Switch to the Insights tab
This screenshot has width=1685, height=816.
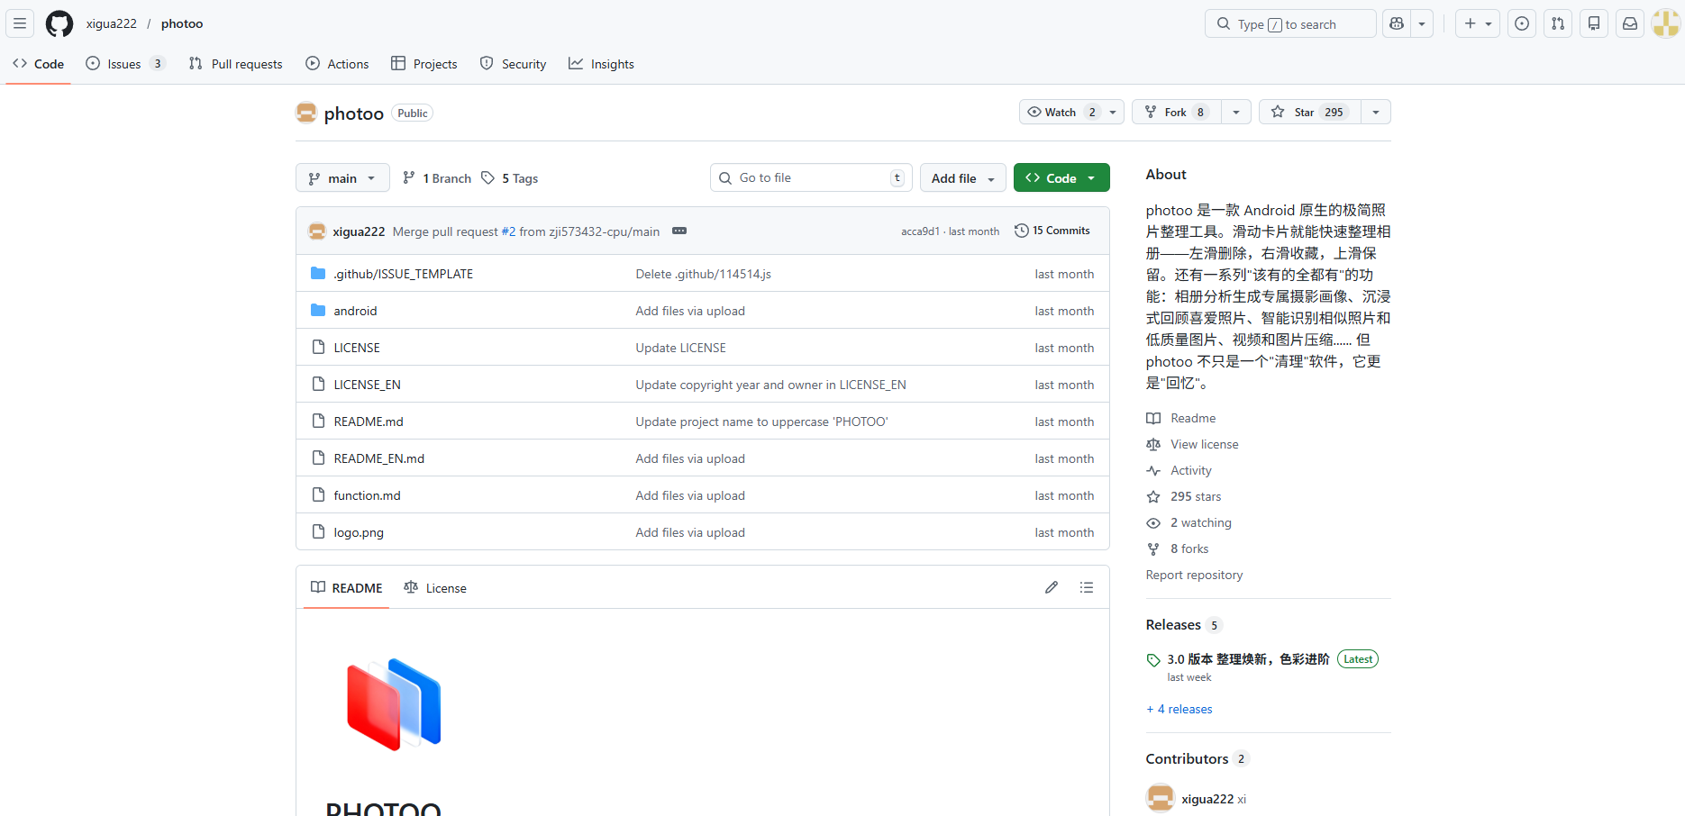[x=601, y=64]
